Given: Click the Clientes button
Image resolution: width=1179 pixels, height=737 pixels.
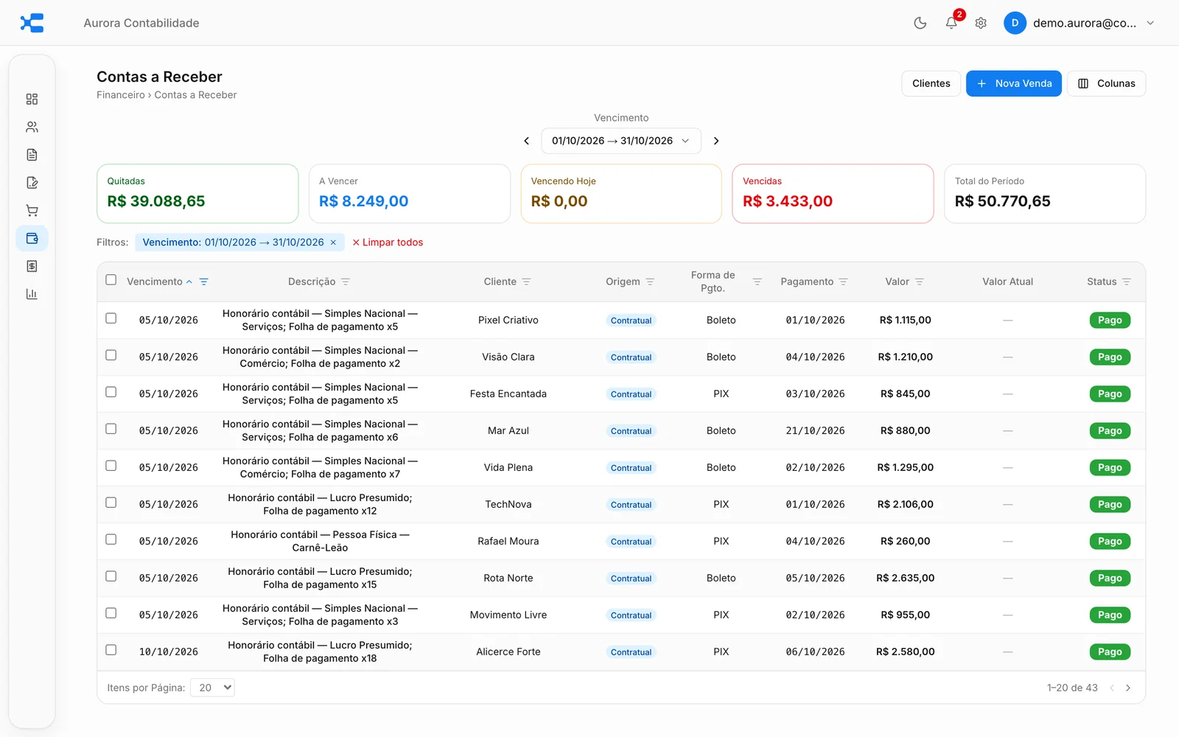Looking at the screenshot, I should tap(931, 83).
